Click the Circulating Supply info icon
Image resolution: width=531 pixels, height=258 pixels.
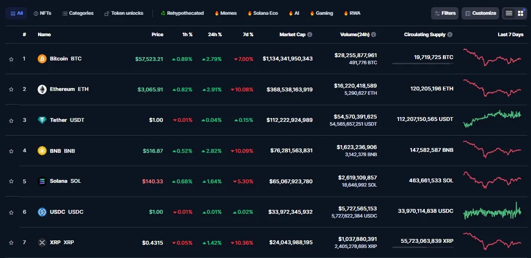pyautogui.click(x=450, y=35)
